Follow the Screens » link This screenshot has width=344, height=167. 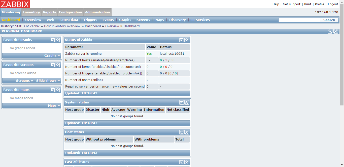tap(25, 81)
